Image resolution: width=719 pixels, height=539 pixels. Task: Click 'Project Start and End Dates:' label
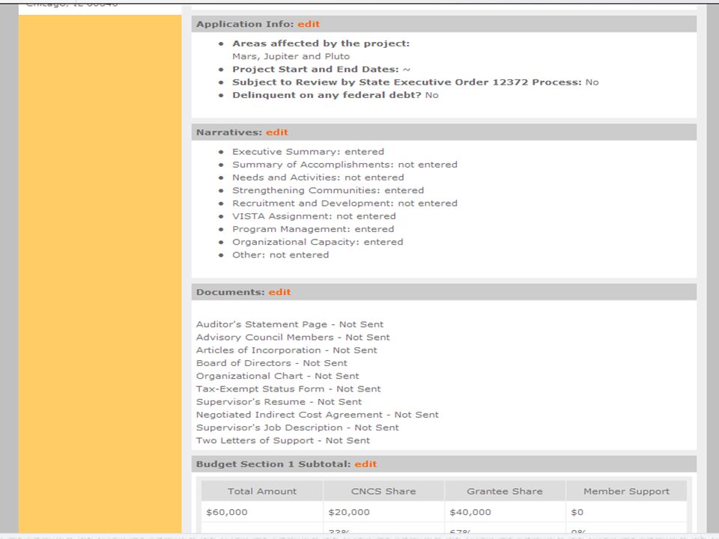315,69
